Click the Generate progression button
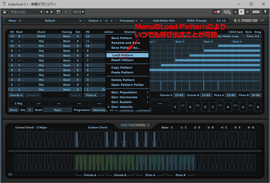Viewport: 270px width, 183px height. coord(99,110)
